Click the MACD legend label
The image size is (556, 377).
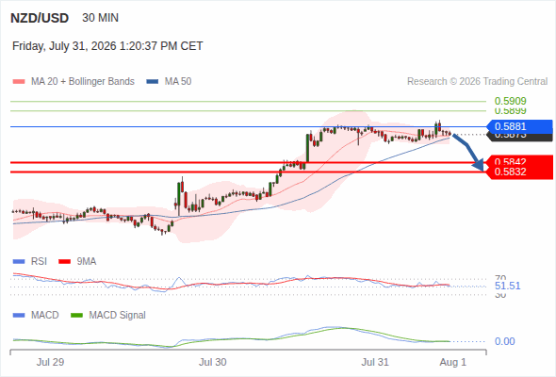(44, 316)
